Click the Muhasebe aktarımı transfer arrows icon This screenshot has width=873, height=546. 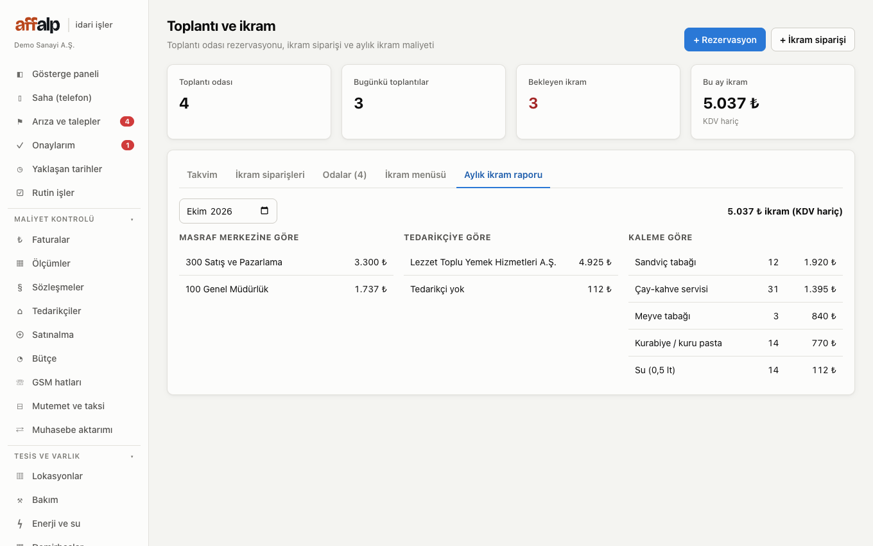point(20,430)
